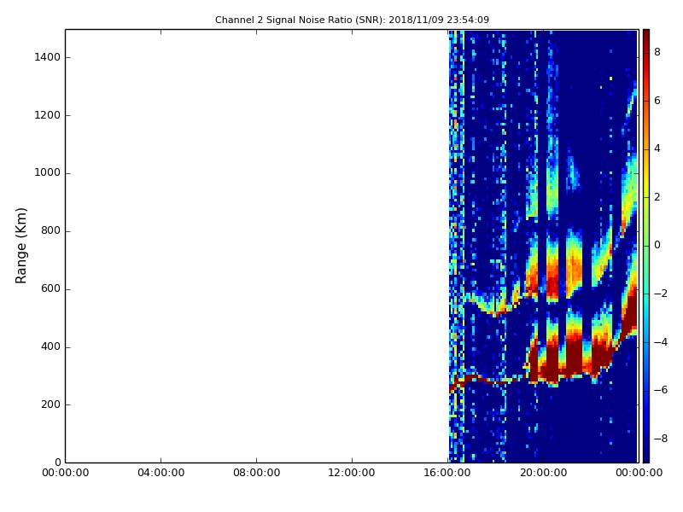Click the colorbar value 2 label

point(657,197)
